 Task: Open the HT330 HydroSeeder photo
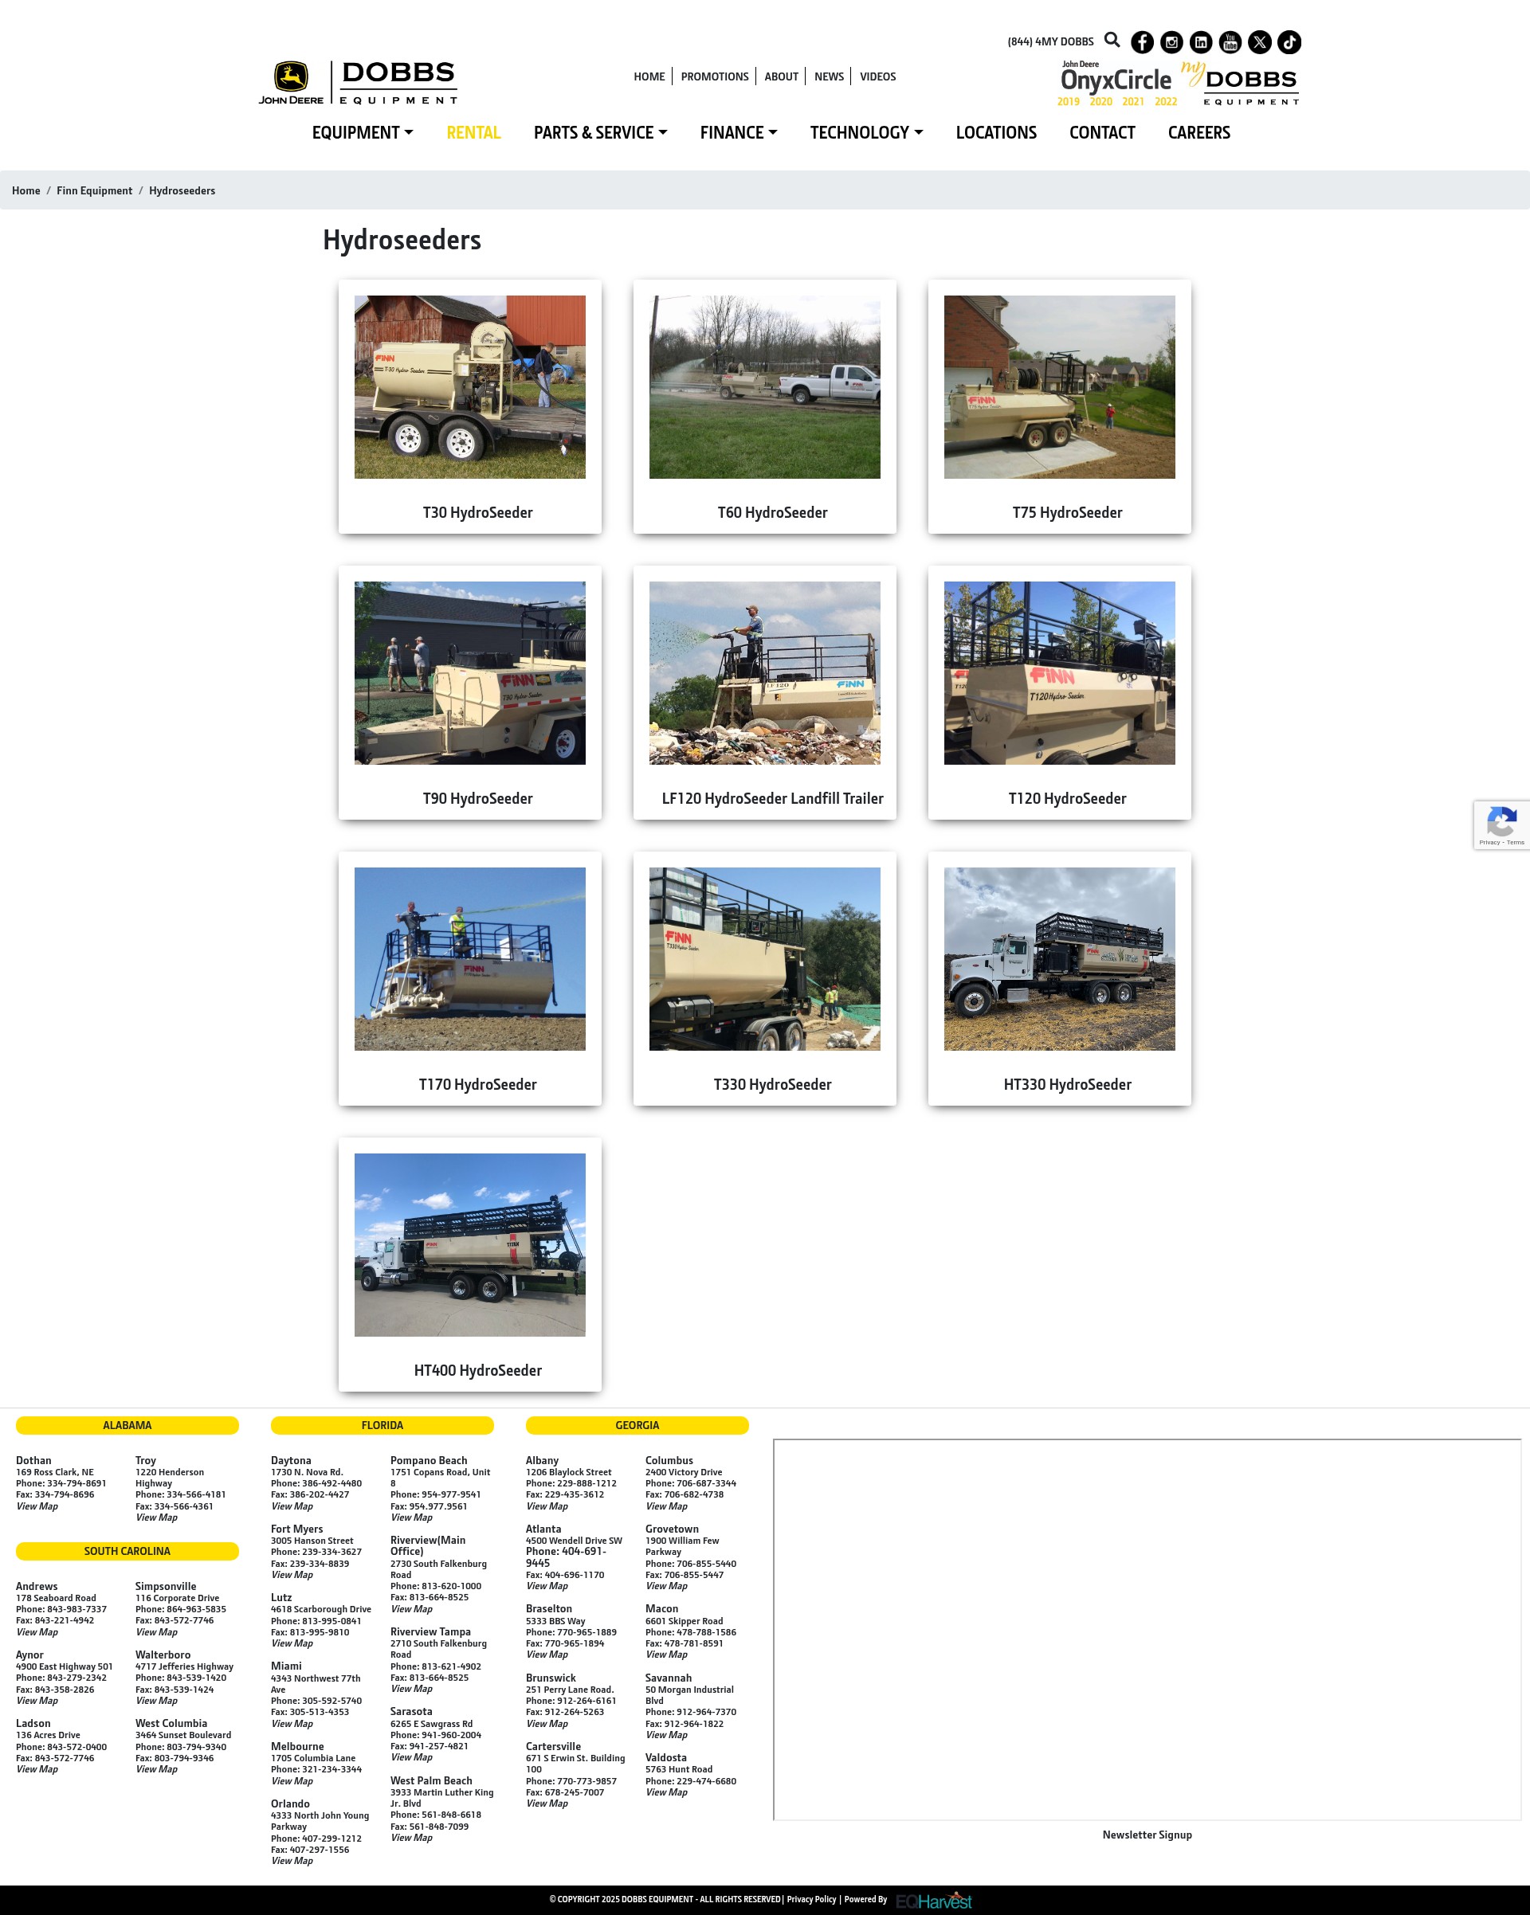[1060, 959]
